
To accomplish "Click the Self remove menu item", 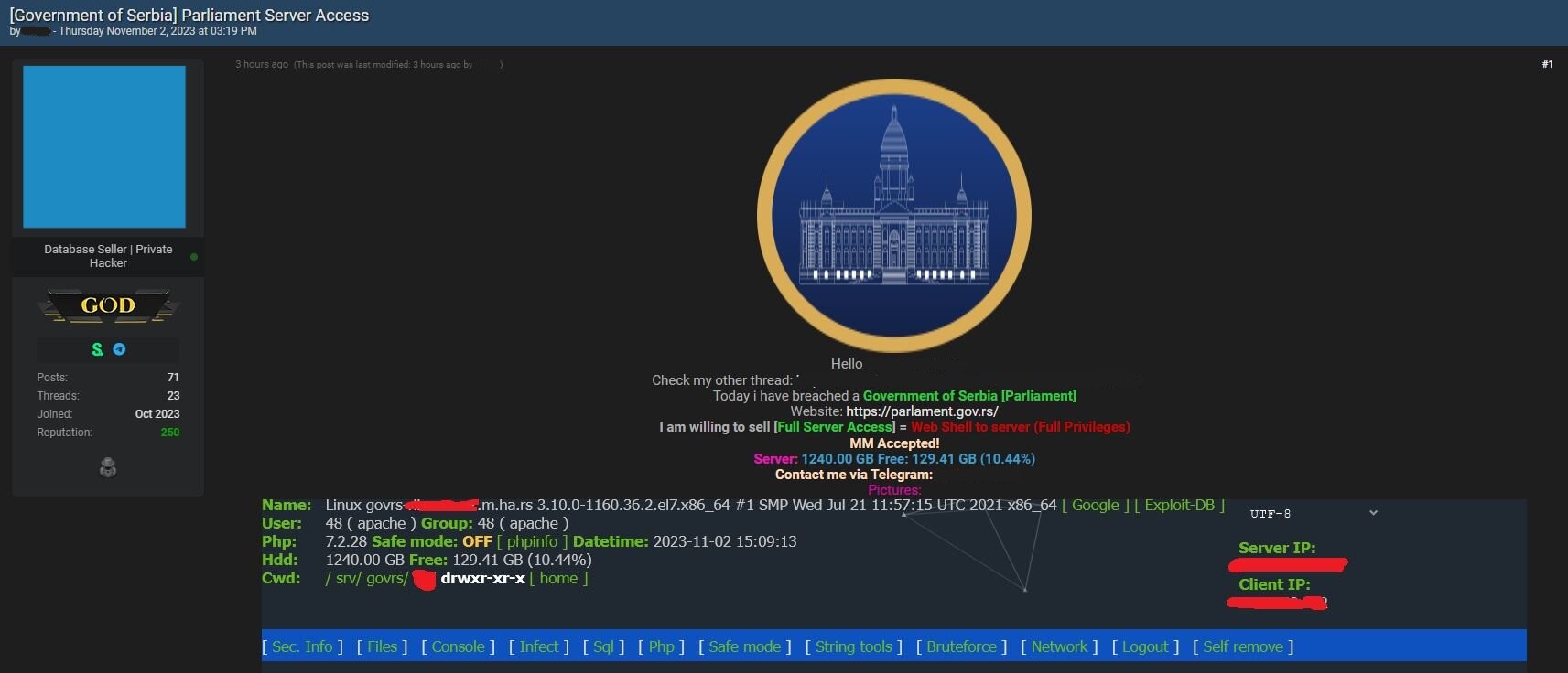I will (x=1243, y=646).
